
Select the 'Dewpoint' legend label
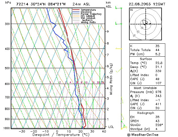(86, 12)
